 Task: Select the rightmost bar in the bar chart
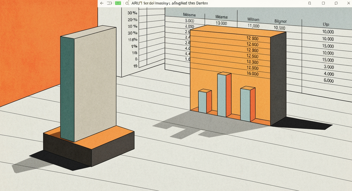click(x=248, y=104)
